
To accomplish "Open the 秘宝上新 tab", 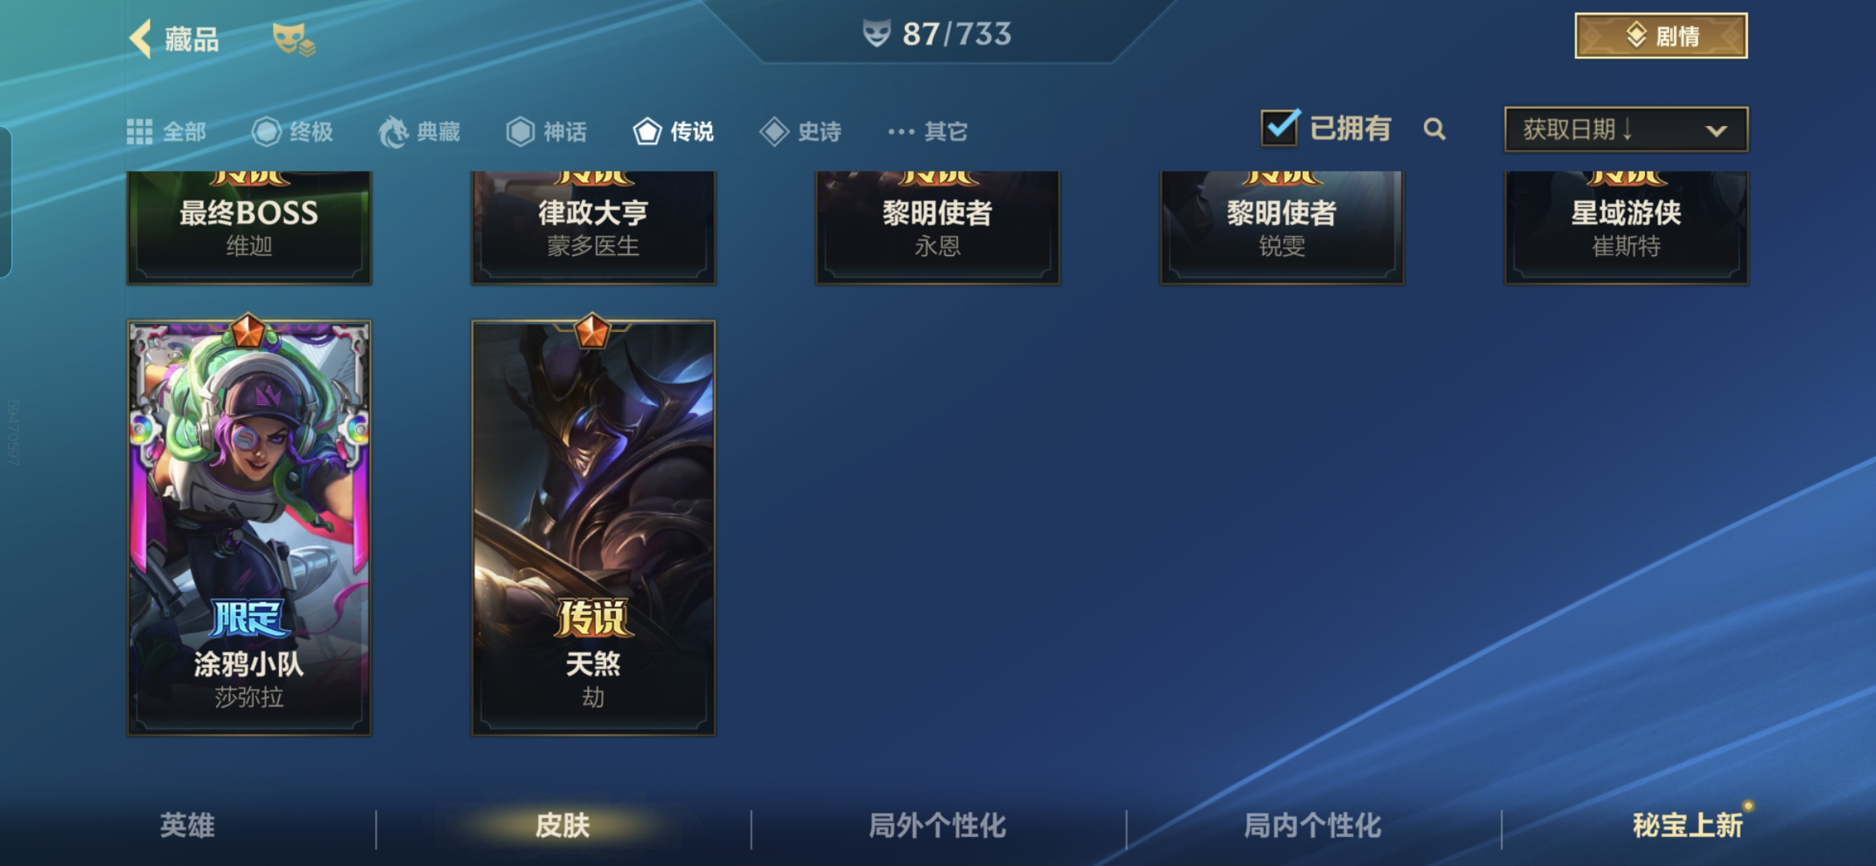I will coord(1688,825).
